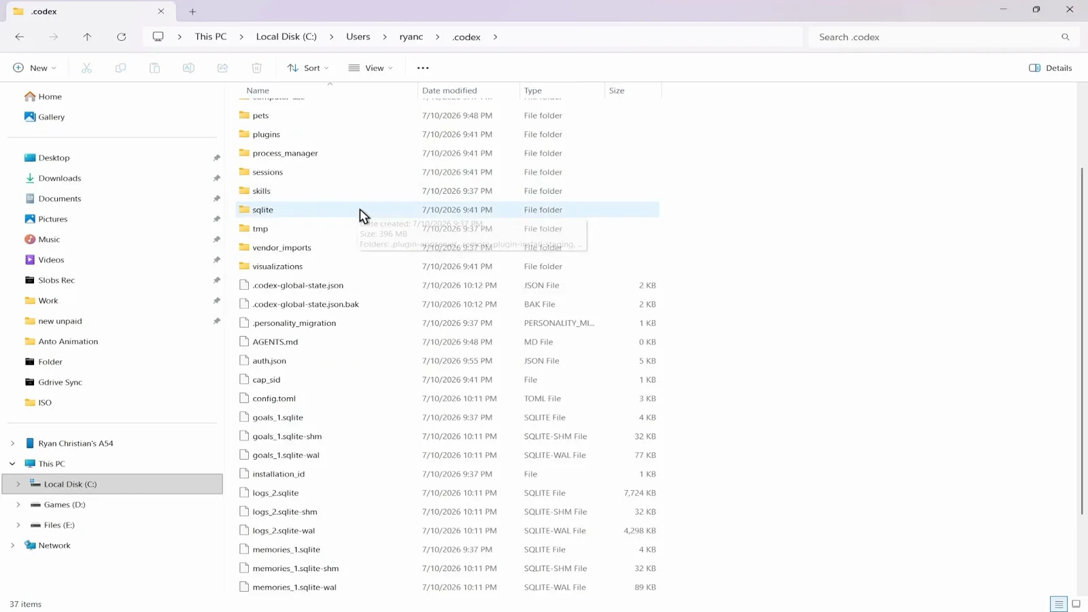Go back with the Back arrow

click(x=20, y=37)
